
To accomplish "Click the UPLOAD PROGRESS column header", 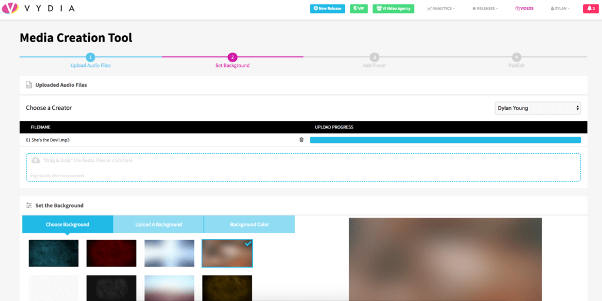I will point(334,127).
